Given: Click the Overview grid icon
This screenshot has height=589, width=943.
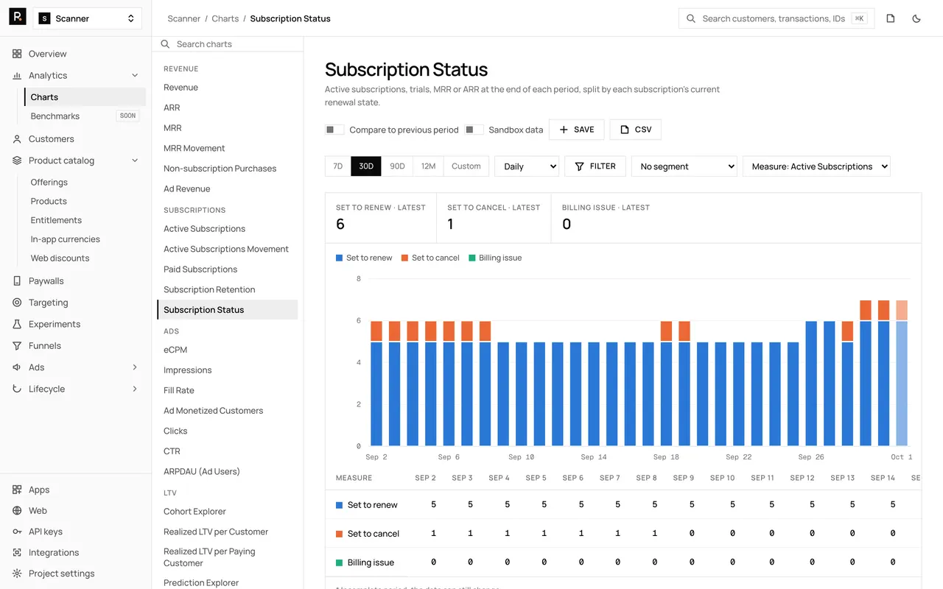Looking at the screenshot, I should click(x=17, y=54).
